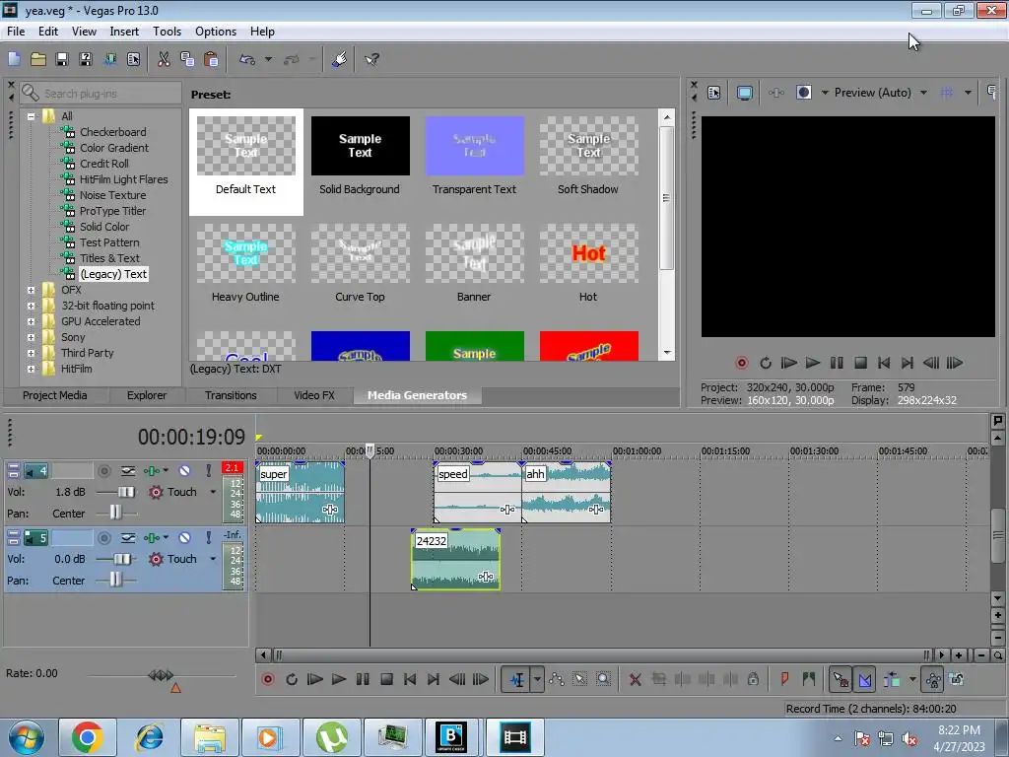Toggle Mute on track 5

pyautogui.click(x=184, y=537)
